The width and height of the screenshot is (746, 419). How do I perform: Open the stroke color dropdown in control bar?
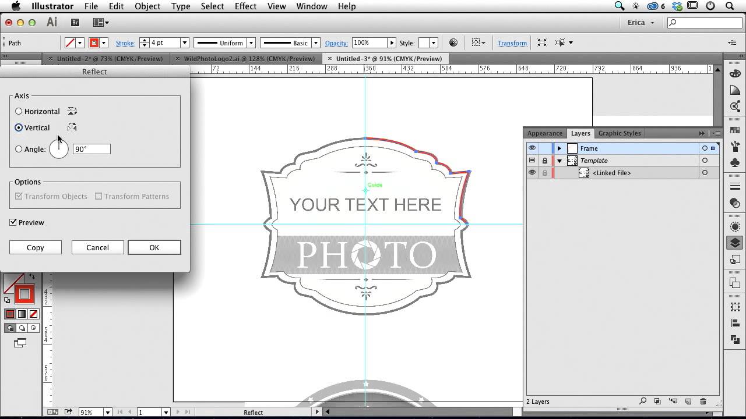(104, 43)
